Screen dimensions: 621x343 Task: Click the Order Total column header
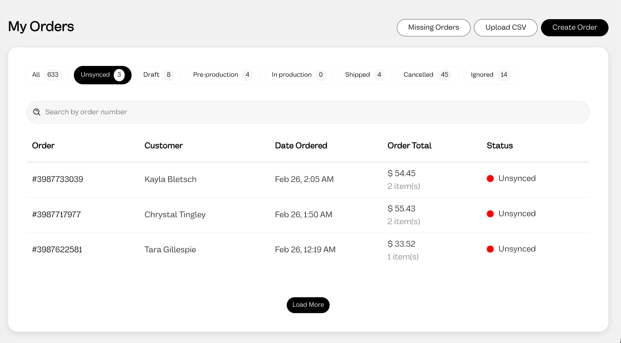[409, 146]
